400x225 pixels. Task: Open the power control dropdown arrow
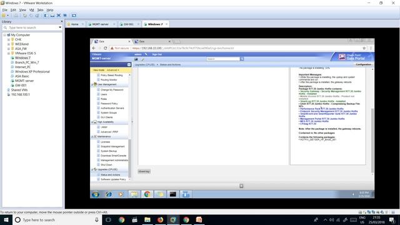7,16
